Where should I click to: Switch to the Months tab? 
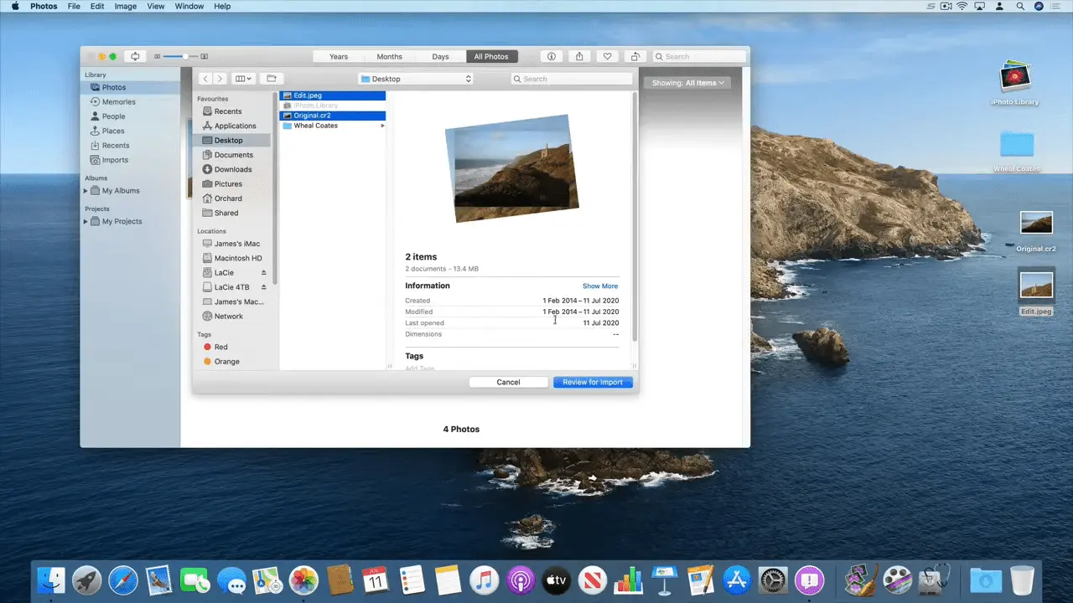pos(389,56)
